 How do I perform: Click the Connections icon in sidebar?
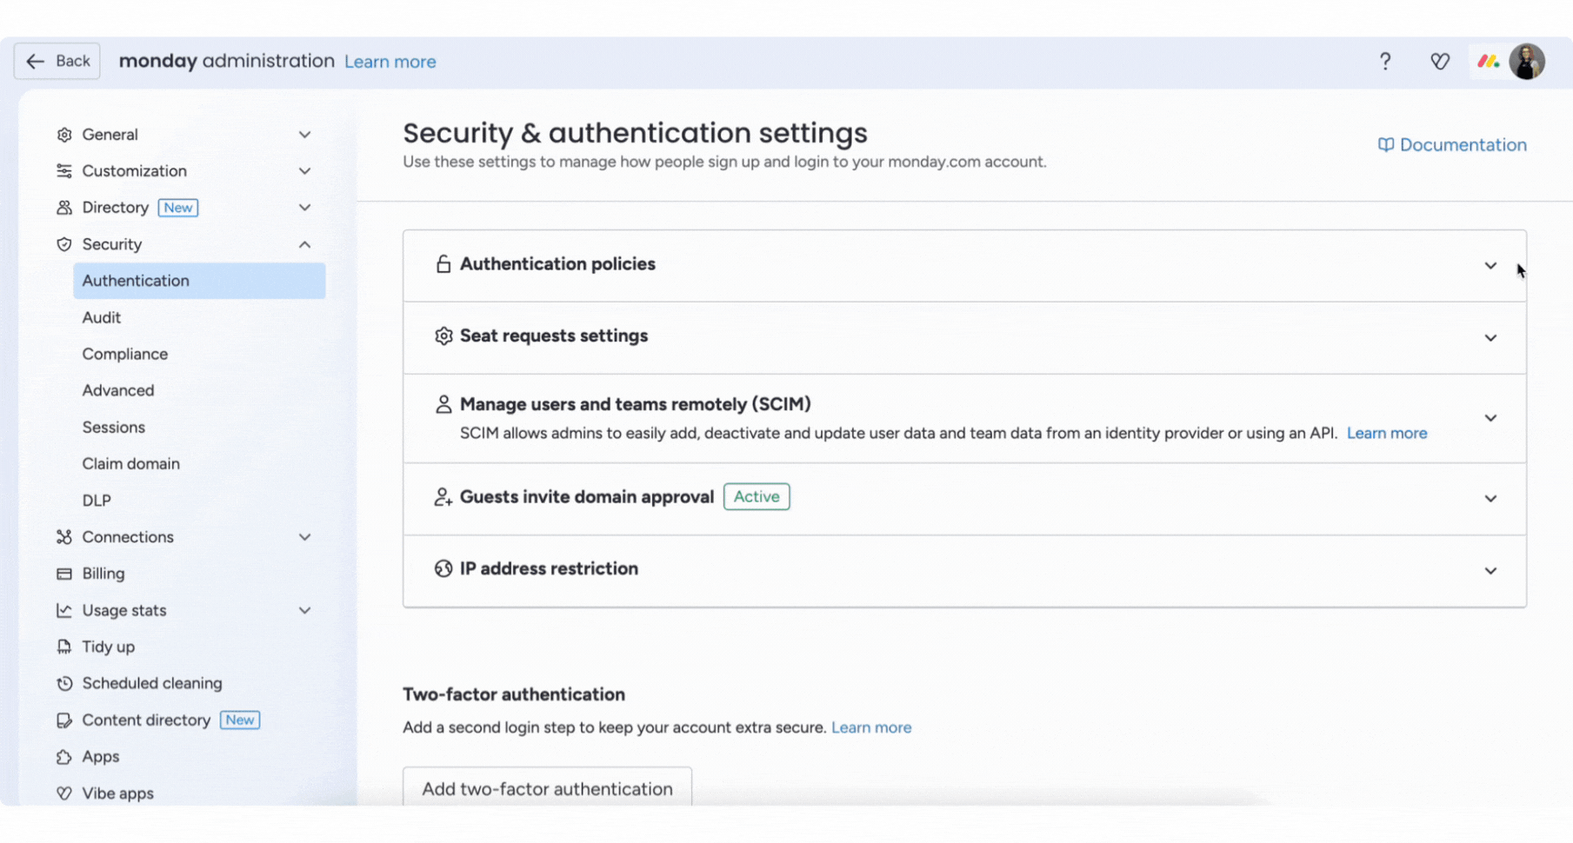point(64,537)
